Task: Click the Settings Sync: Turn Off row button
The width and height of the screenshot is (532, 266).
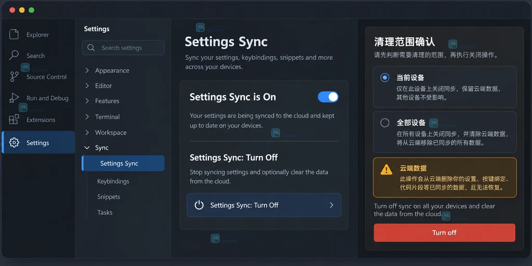Action: point(264,205)
